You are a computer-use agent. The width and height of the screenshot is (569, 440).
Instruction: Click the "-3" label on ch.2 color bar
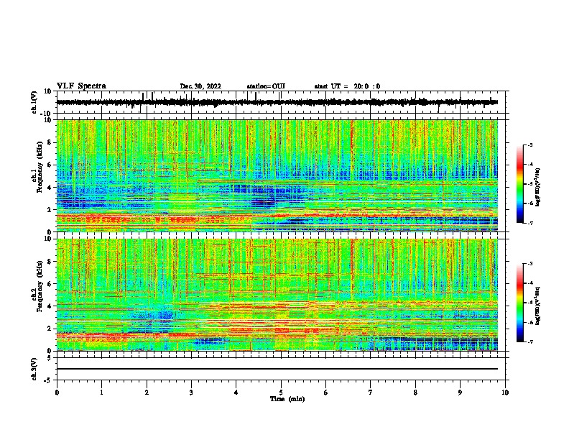pyautogui.click(x=529, y=264)
